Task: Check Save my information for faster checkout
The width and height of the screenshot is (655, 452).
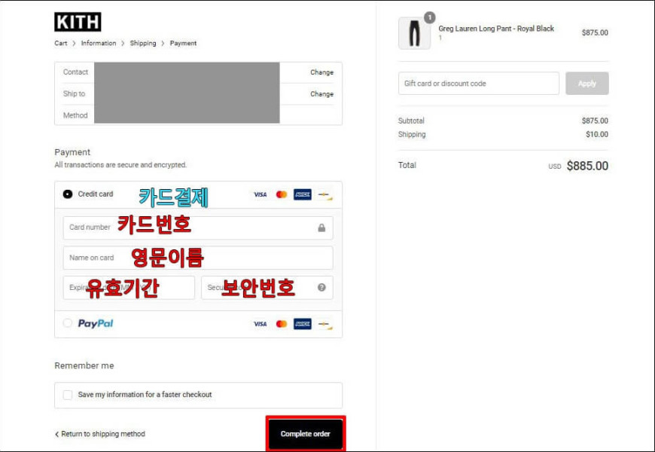Action: [68, 395]
